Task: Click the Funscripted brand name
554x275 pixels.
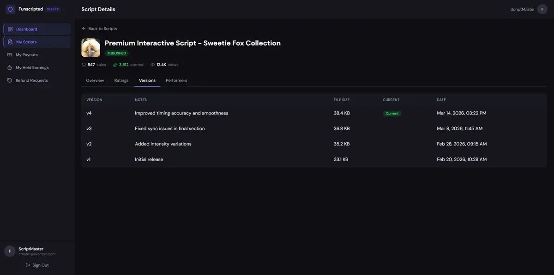Action: pos(30,9)
